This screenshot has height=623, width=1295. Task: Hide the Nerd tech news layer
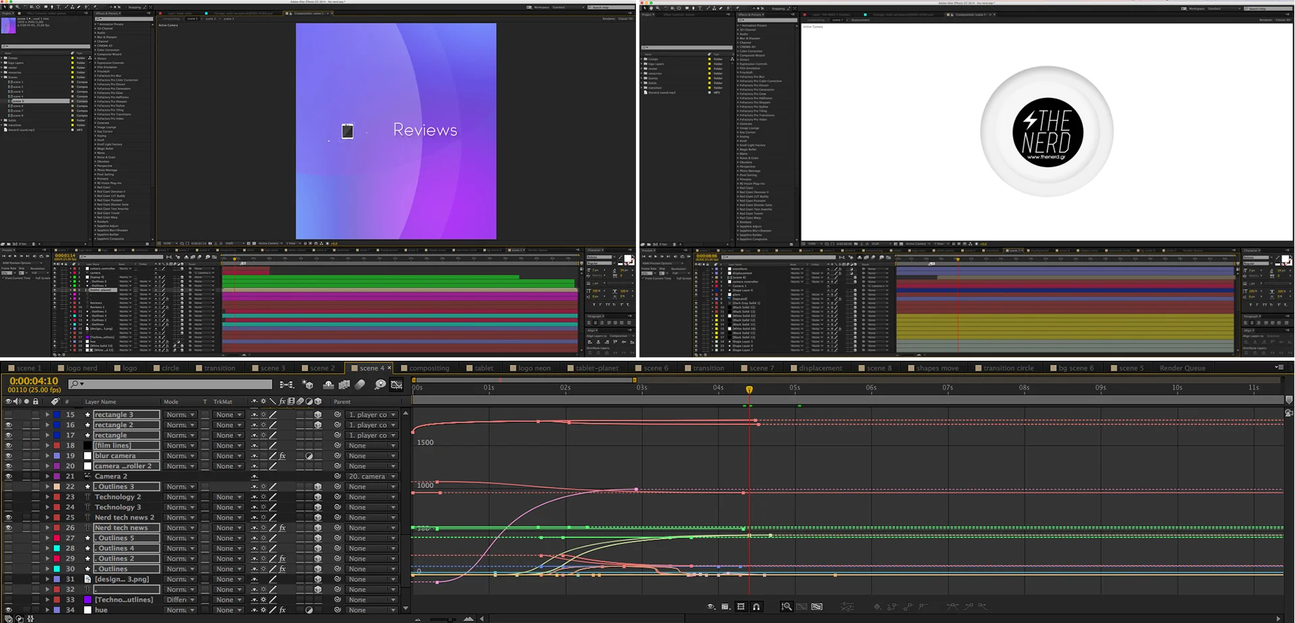9,528
